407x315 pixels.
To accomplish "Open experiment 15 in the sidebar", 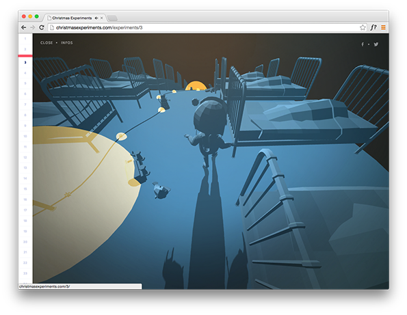I will click(x=25, y=189).
